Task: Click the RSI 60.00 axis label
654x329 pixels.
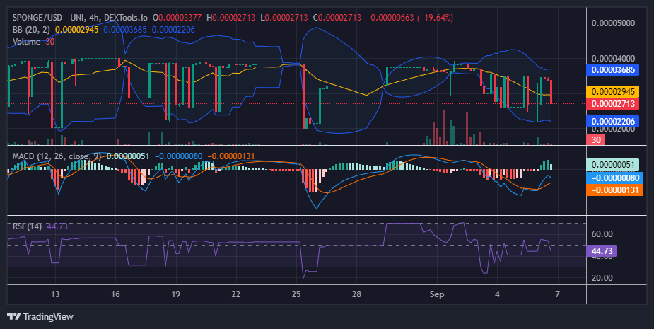Action: (x=602, y=233)
